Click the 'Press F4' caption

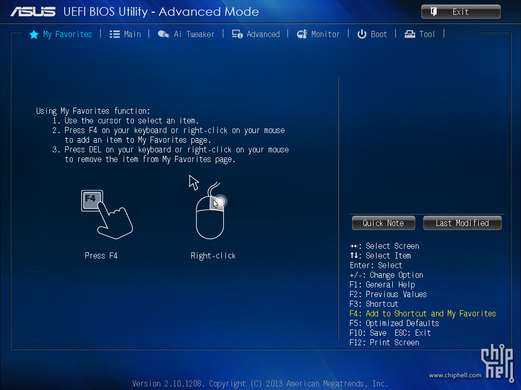click(101, 256)
